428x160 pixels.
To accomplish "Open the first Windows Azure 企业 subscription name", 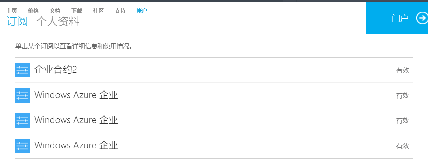I will [76, 95].
